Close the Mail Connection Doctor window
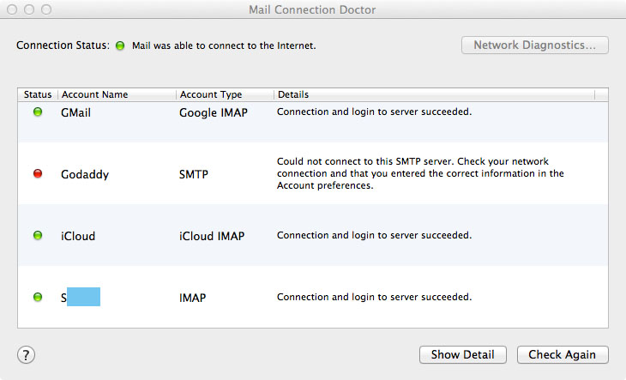The width and height of the screenshot is (626, 380). [x=12, y=9]
